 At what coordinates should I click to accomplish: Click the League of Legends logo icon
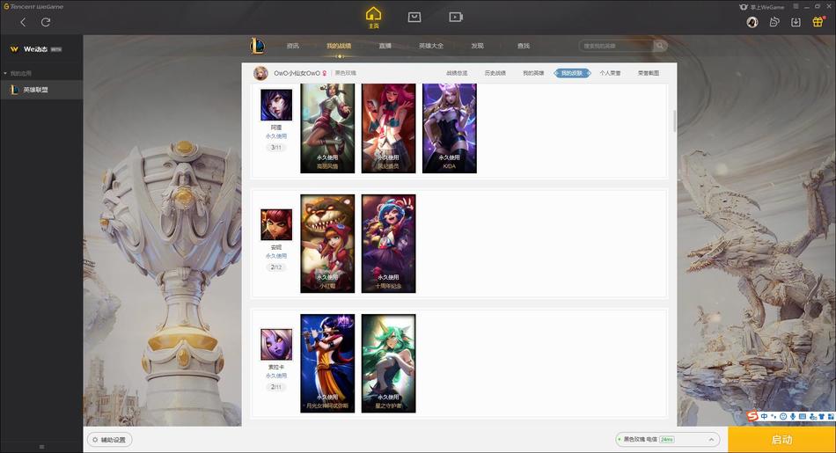(257, 46)
